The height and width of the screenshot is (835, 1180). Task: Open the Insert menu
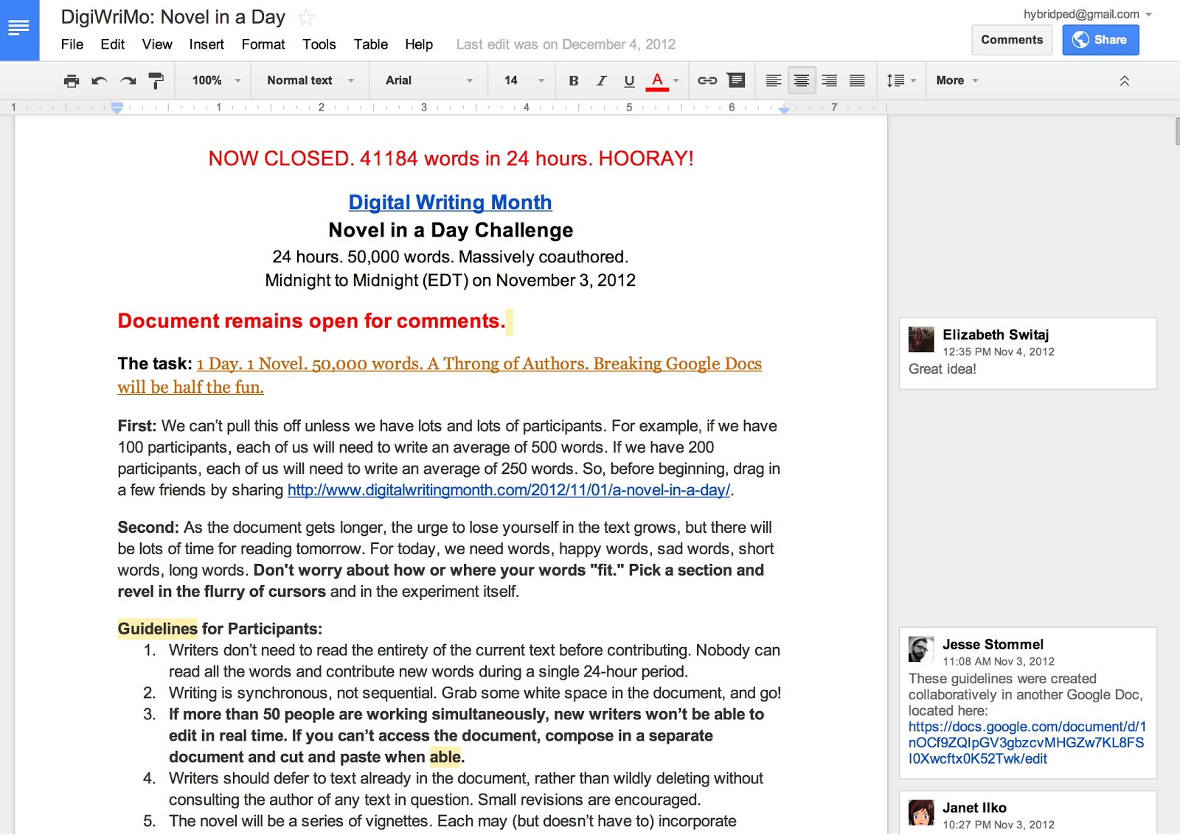pyautogui.click(x=206, y=44)
